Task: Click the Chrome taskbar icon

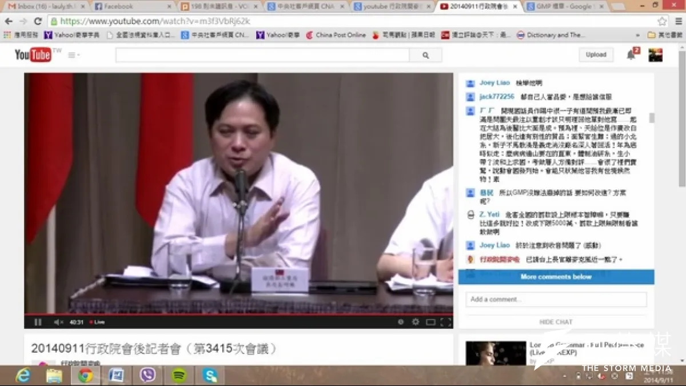Action: (x=86, y=375)
